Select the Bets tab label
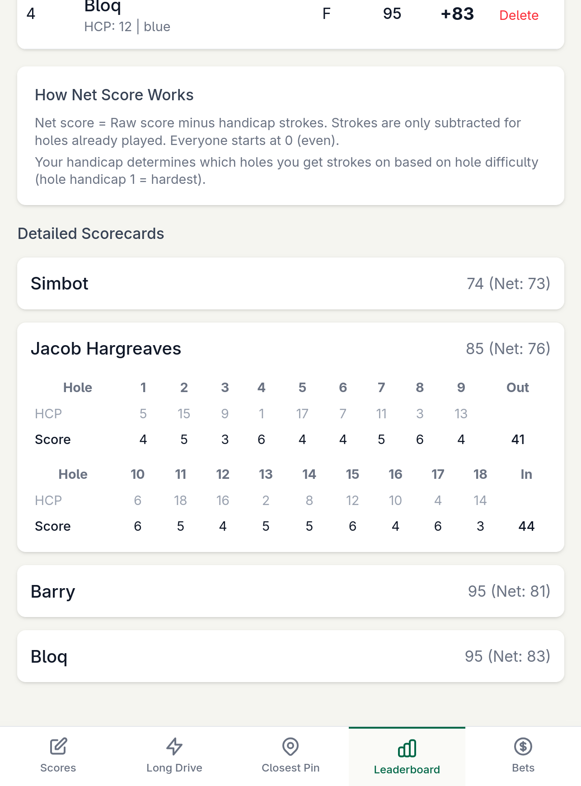Viewport: 581px width, 786px height. (x=523, y=768)
